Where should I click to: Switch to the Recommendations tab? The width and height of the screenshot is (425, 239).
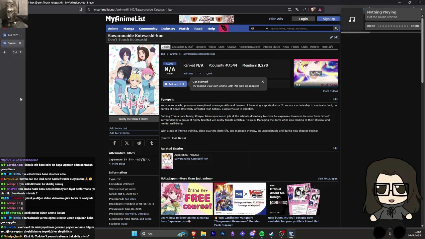[x=249, y=47]
